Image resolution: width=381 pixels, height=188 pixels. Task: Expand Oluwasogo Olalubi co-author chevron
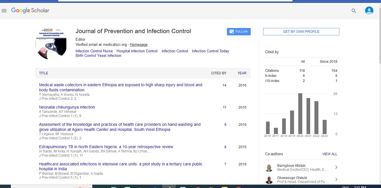click(x=336, y=180)
